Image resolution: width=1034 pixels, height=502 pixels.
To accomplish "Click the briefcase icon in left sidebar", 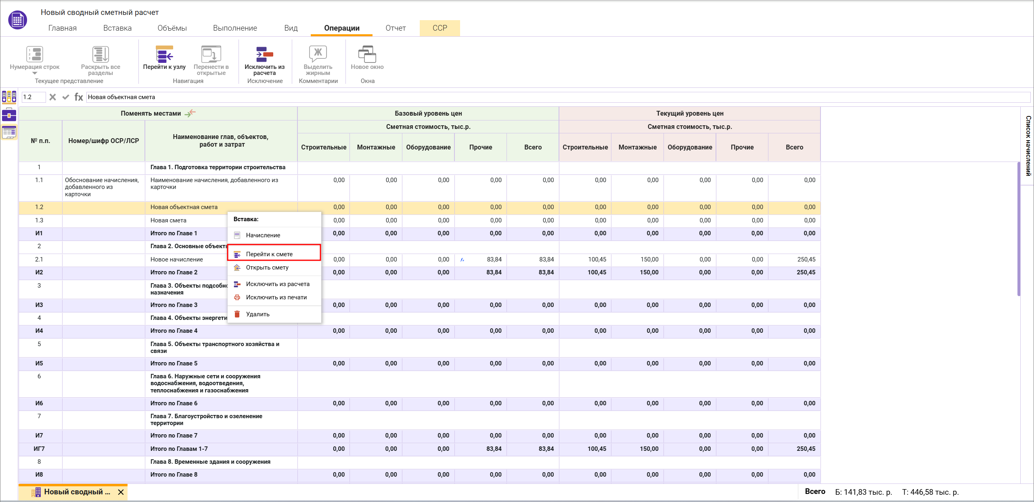I will tap(9, 115).
